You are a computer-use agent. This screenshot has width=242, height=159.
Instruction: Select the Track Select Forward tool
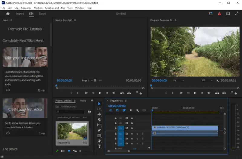click(x=99, y=109)
